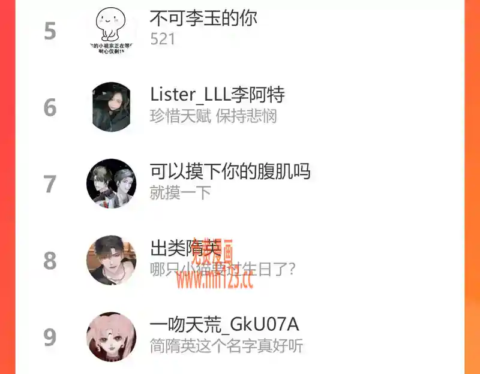Select the signature 哪只小猫要过生日了?
Screen dimensions: 480x374
click(x=223, y=270)
